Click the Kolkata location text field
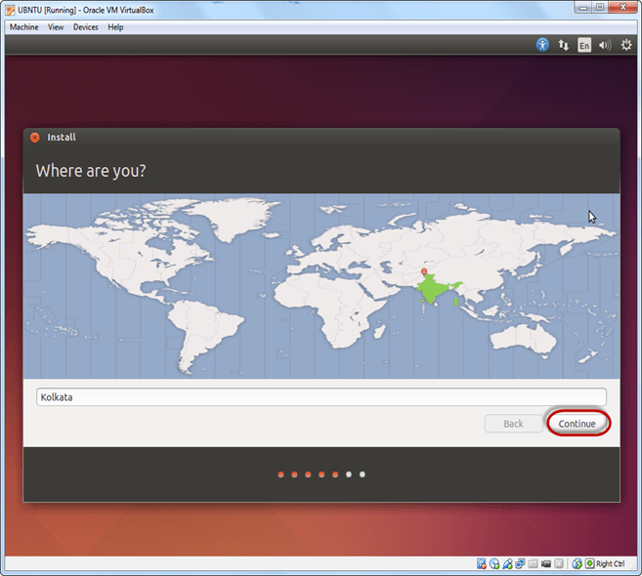 [x=321, y=397]
